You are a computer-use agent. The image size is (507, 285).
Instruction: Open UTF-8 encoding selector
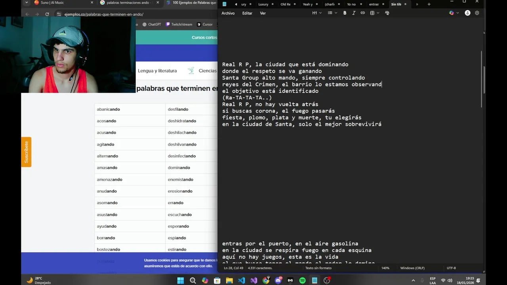coord(451,268)
